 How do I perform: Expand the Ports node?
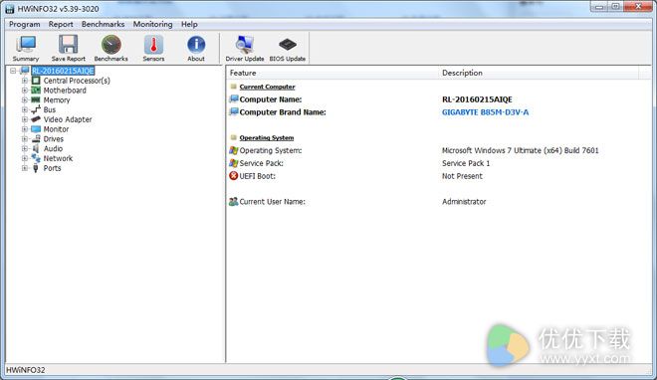25,168
